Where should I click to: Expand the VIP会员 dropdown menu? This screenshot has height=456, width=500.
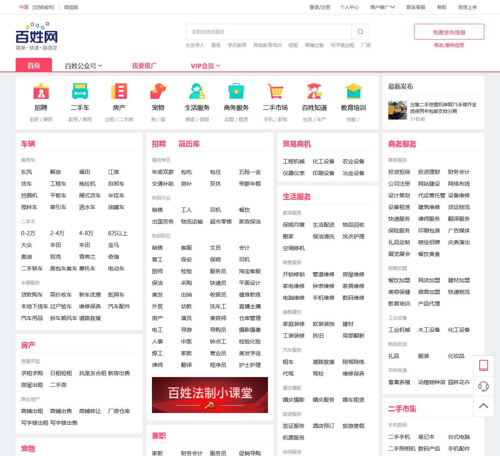[x=205, y=66]
